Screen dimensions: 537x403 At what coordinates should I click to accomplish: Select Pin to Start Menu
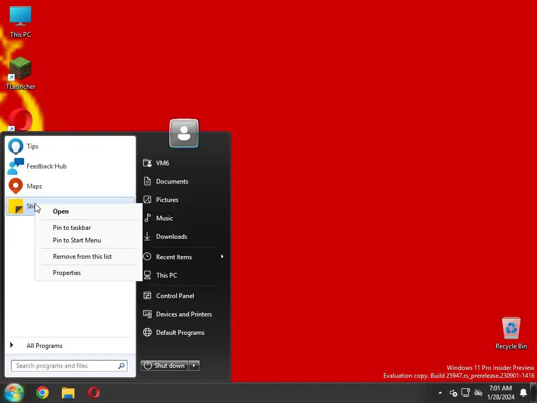[x=88, y=240]
